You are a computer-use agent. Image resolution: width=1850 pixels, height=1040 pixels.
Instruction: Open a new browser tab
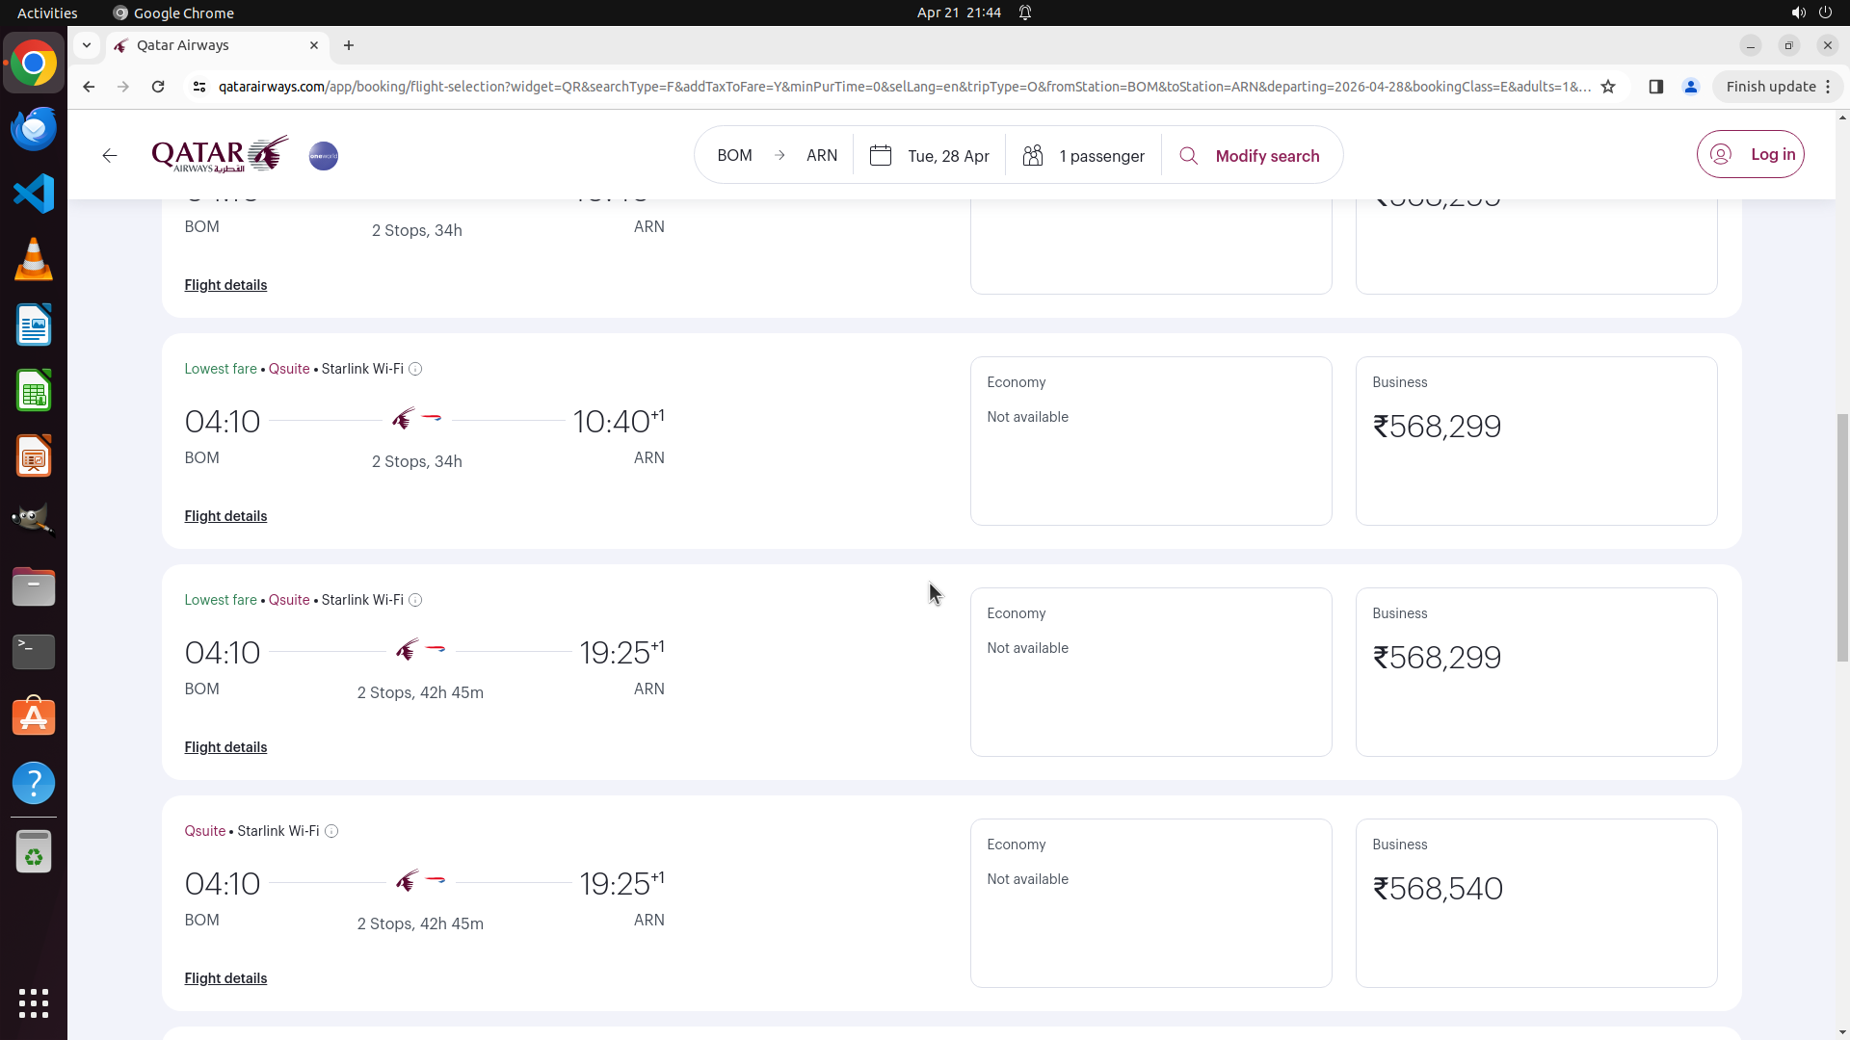349,45
